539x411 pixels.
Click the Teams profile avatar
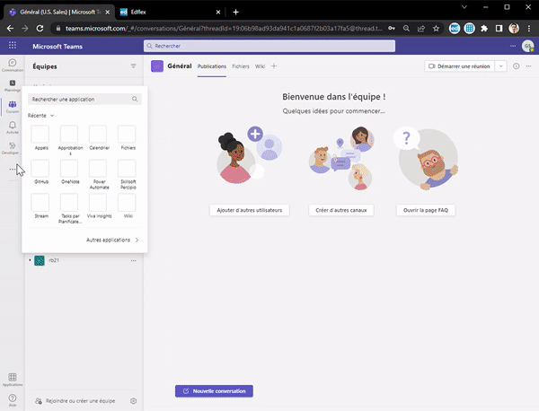(527, 46)
